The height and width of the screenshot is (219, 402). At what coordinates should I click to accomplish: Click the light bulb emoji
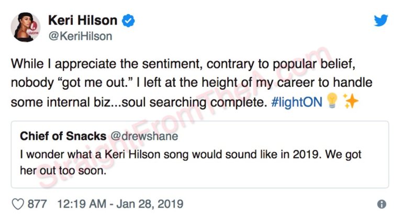[330, 101]
